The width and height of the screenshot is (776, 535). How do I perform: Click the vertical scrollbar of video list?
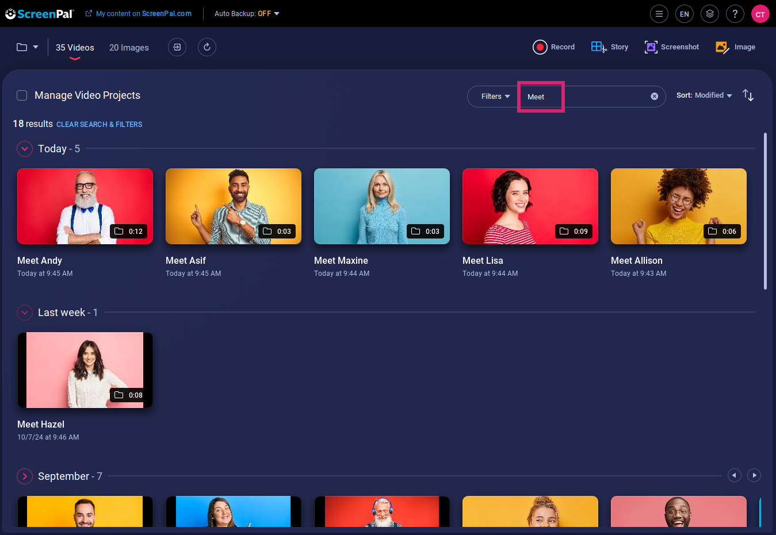pyautogui.click(x=765, y=211)
